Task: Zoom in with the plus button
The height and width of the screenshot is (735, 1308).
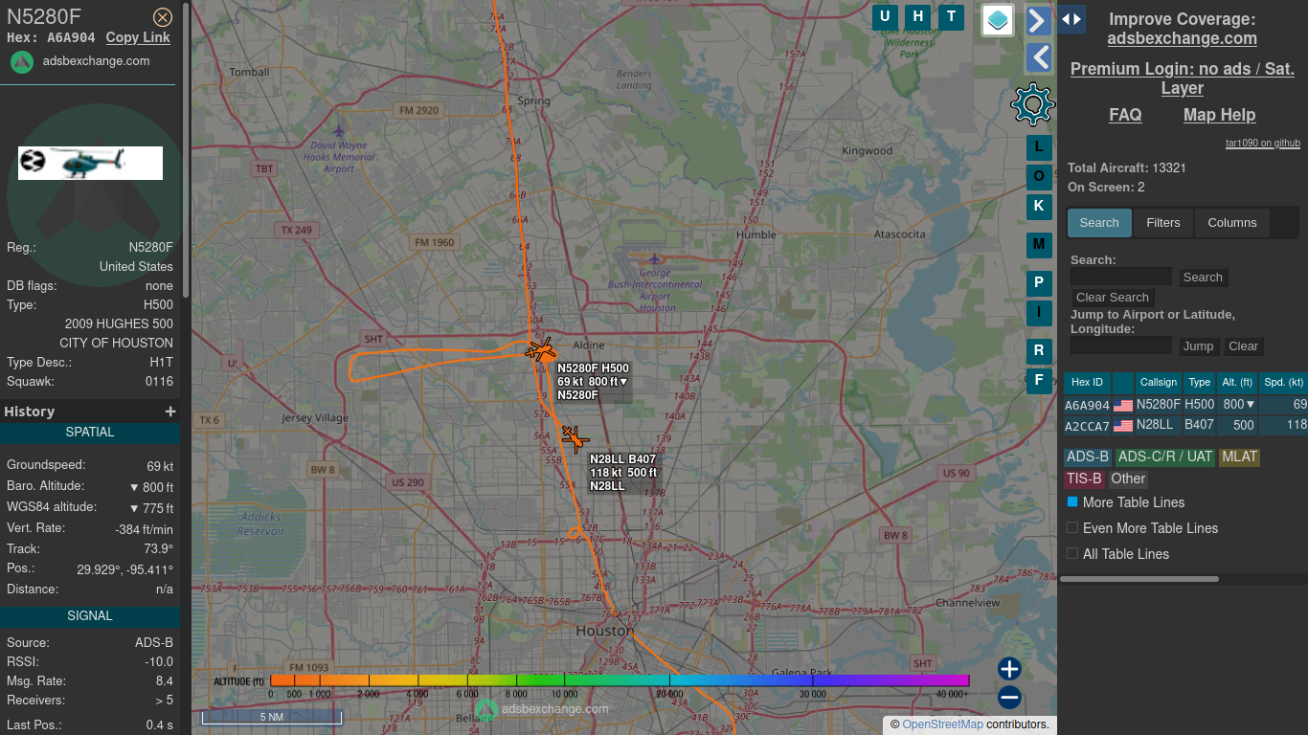Action: coord(1009,669)
